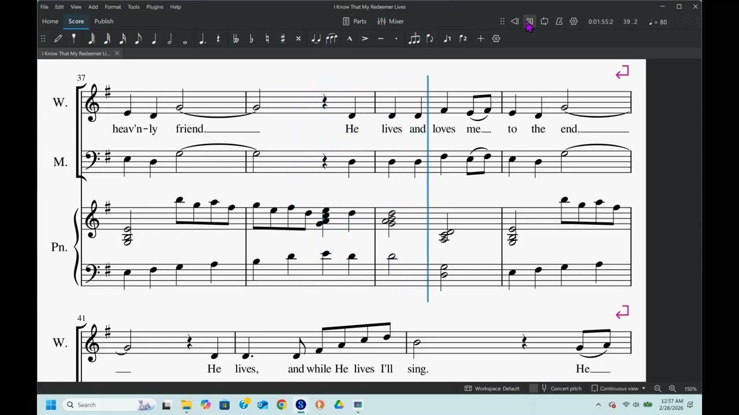Add a tie to selected note
The width and height of the screenshot is (739, 415).
pyautogui.click(x=316, y=39)
